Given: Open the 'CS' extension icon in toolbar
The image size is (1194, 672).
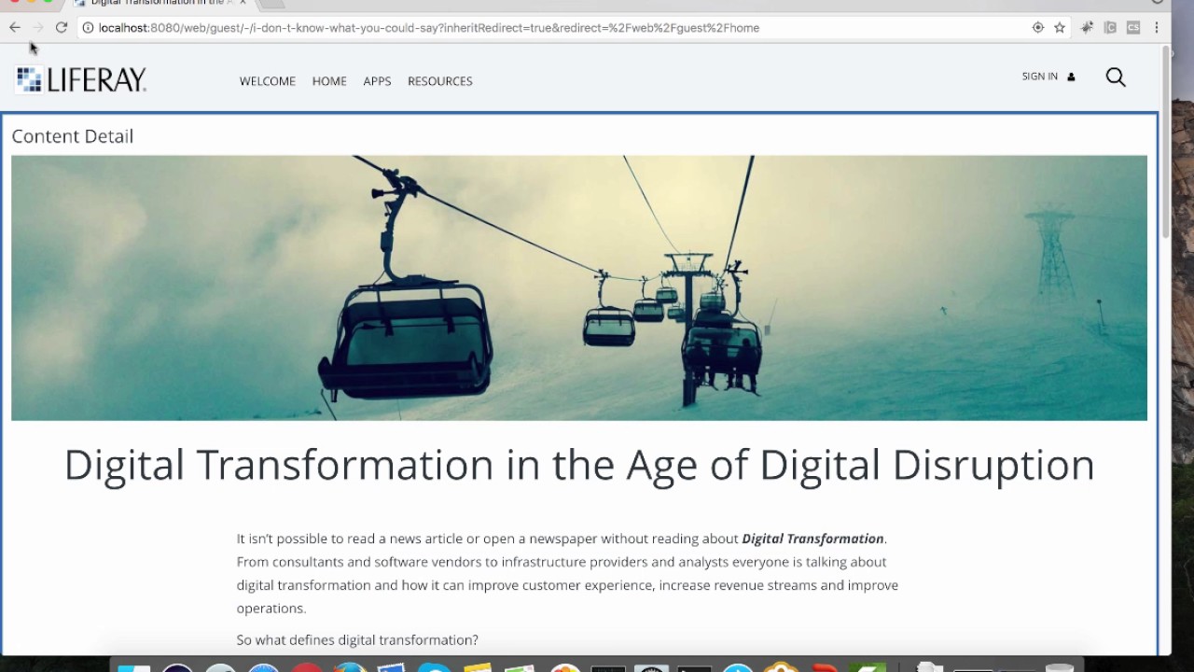Looking at the screenshot, I should (x=1133, y=28).
